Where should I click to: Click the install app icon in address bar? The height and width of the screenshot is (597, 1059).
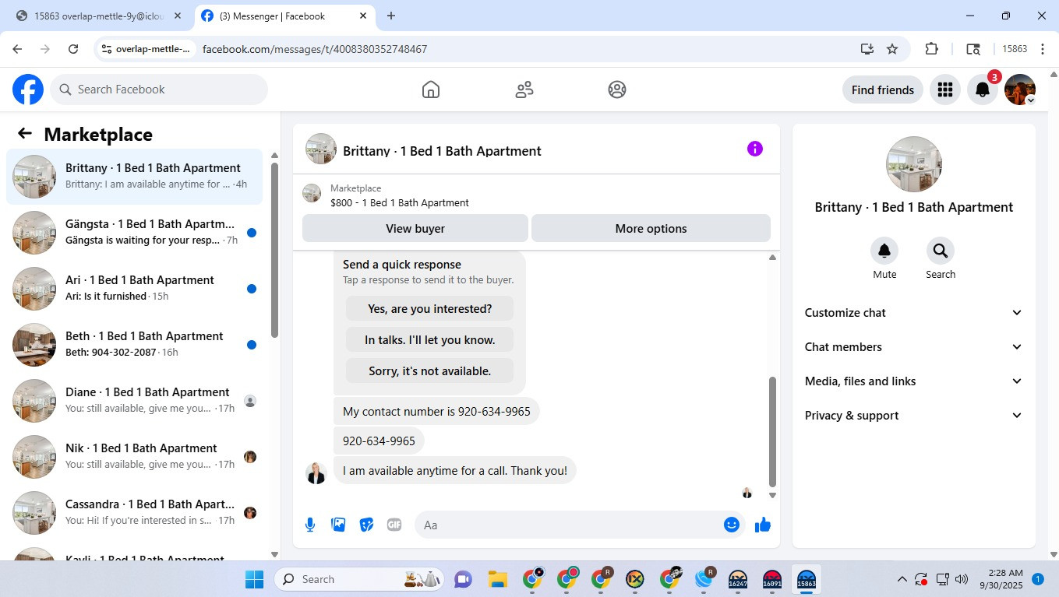[867, 49]
